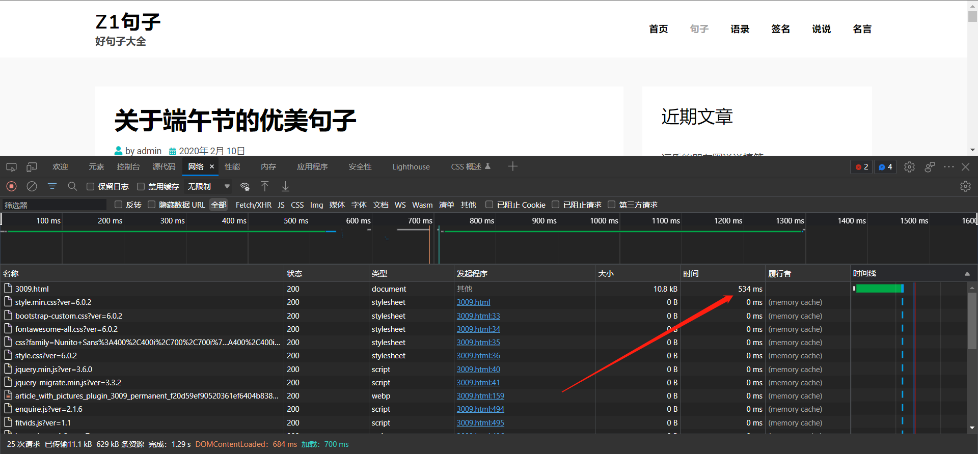
Task: Clear the network log
Action: point(32,186)
